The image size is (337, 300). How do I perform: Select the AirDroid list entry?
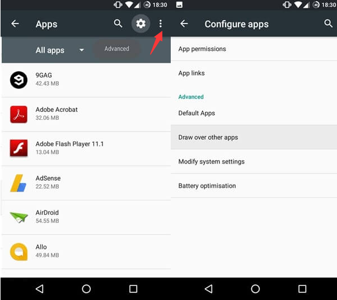coord(86,217)
